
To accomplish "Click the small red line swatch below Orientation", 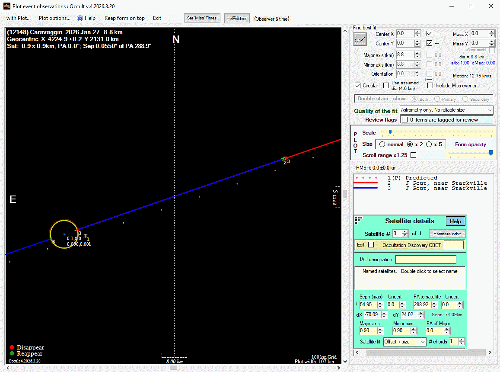I will (x=430, y=80).
